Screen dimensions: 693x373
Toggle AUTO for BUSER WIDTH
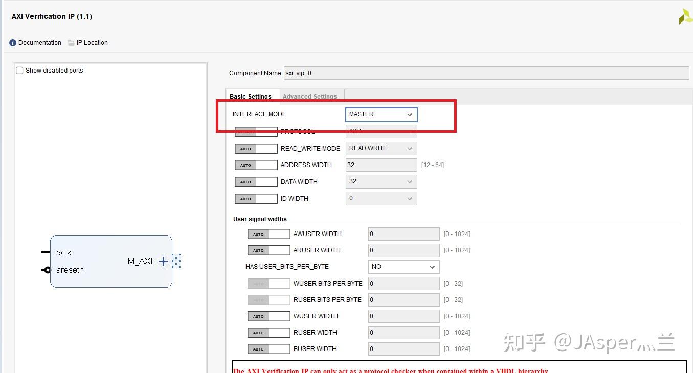click(x=269, y=348)
